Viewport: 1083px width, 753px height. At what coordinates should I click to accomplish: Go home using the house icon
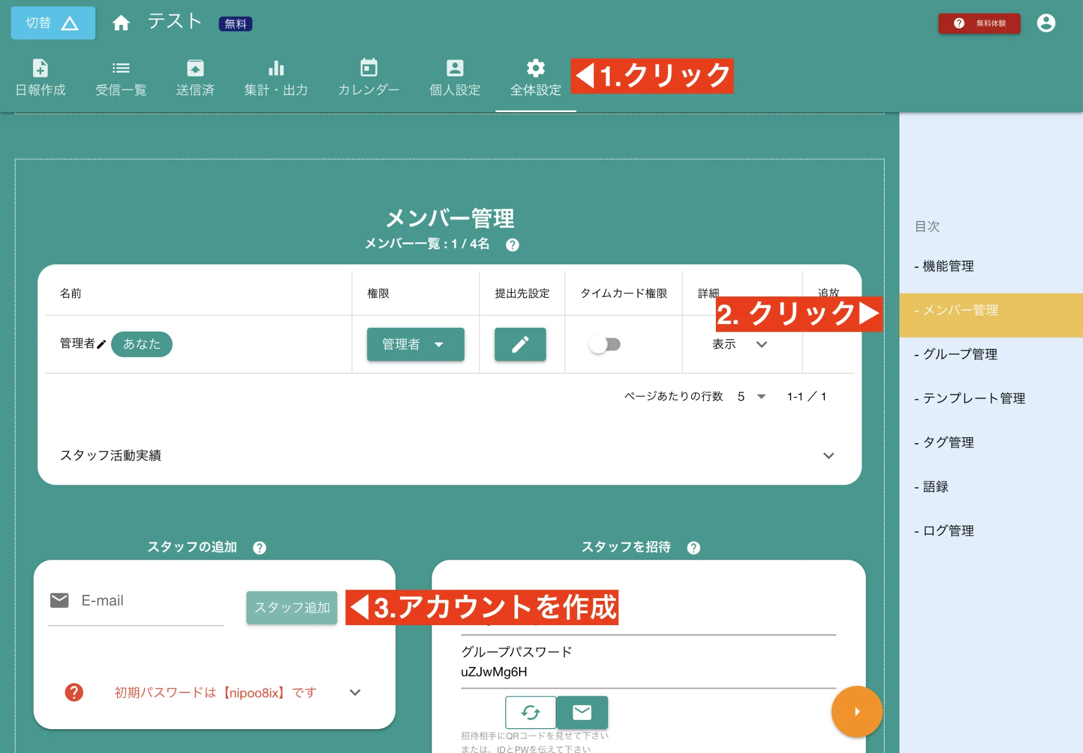click(x=121, y=23)
